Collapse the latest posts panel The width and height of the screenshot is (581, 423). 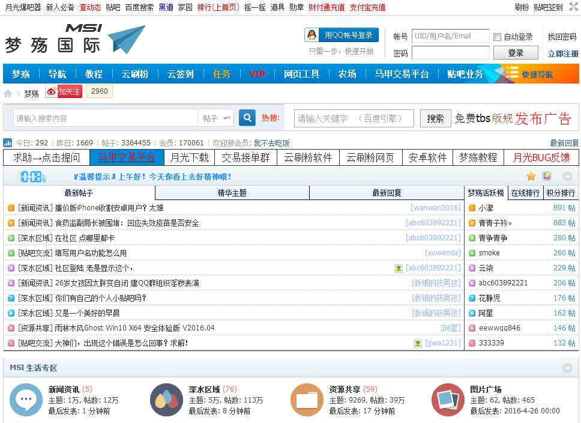(567, 176)
